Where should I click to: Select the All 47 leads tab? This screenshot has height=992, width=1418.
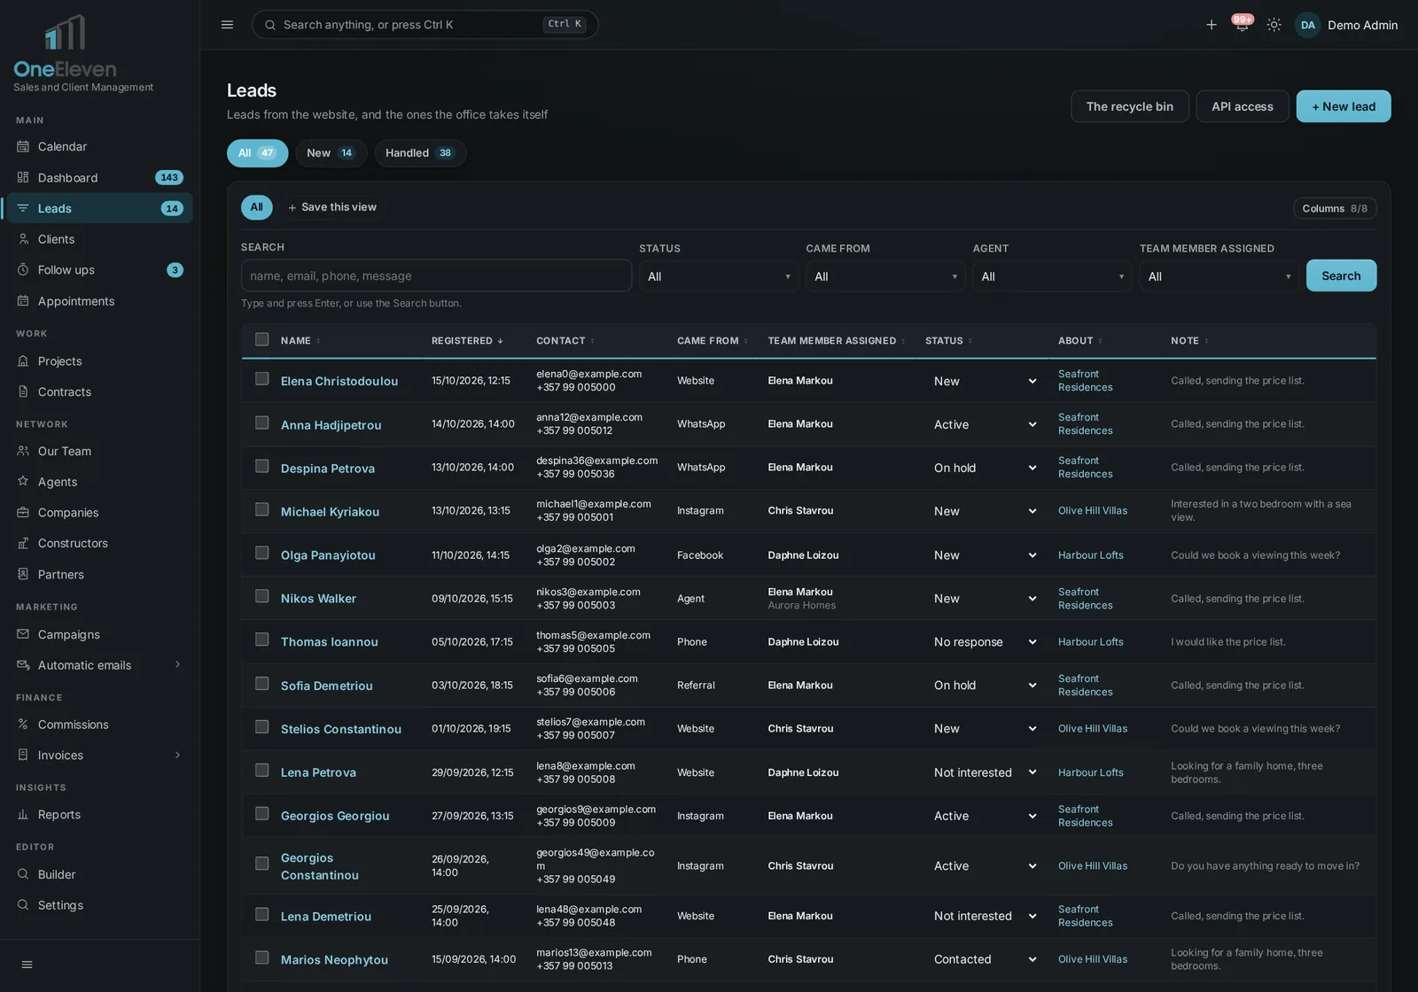pos(257,153)
